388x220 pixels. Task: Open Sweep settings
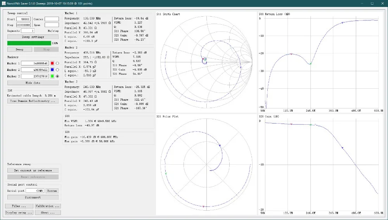[33, 37]
